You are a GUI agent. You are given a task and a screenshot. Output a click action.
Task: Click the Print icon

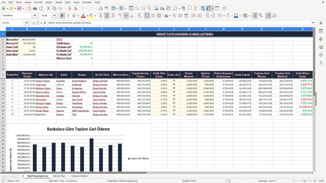click(x=35, y=8)
